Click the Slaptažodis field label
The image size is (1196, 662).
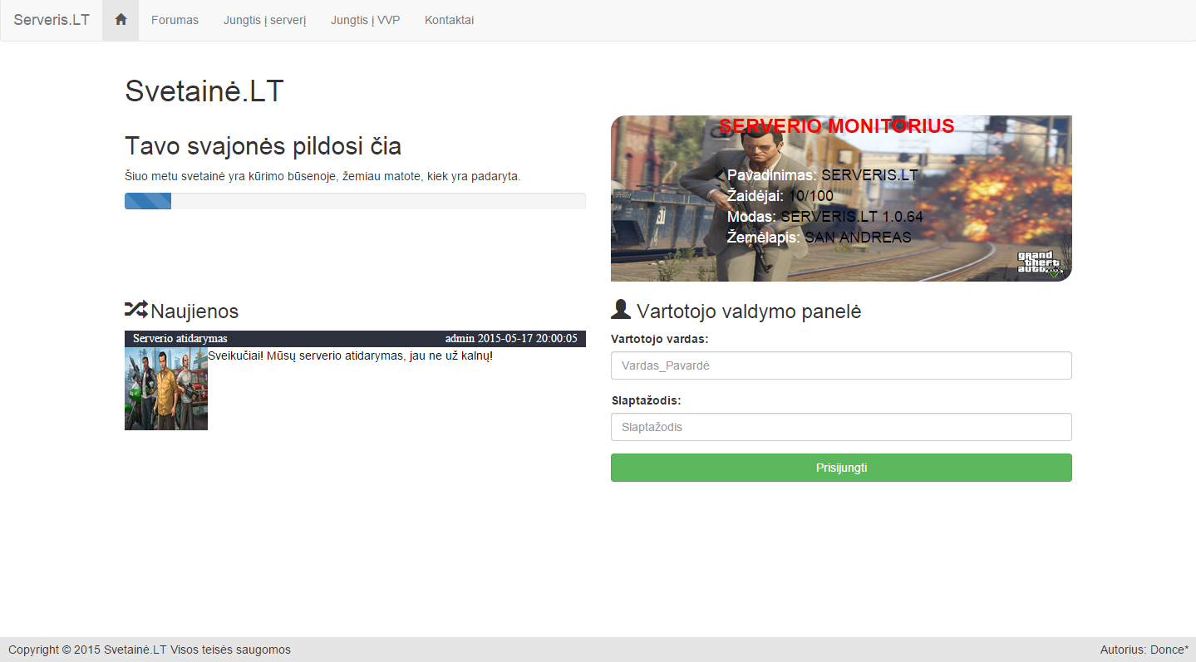(x=646, y=400)
